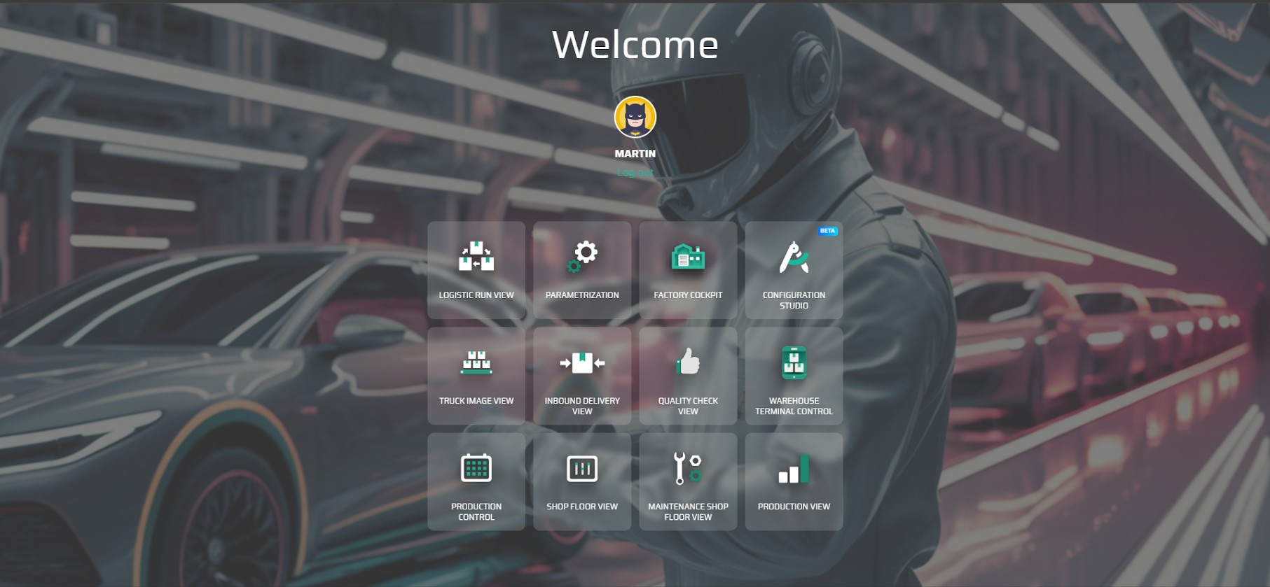Open the Factory Cockpit building icon
This screenshot has height=587, width=1270.
pos(688,256)
